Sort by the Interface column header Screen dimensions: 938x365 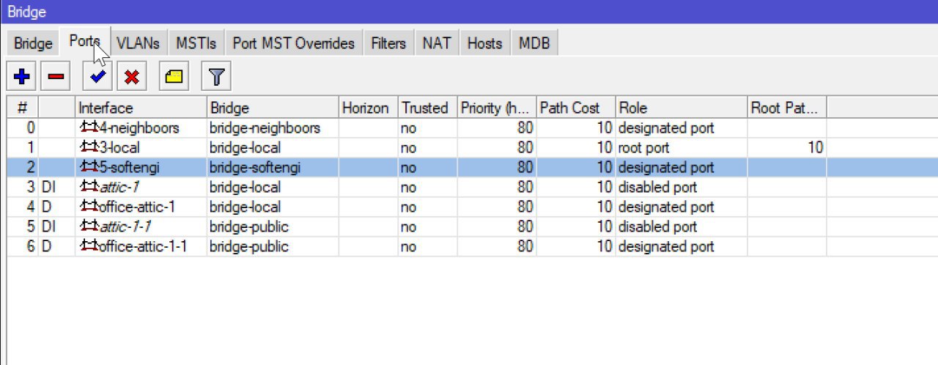pyautogui.click(x=141, y=108)
